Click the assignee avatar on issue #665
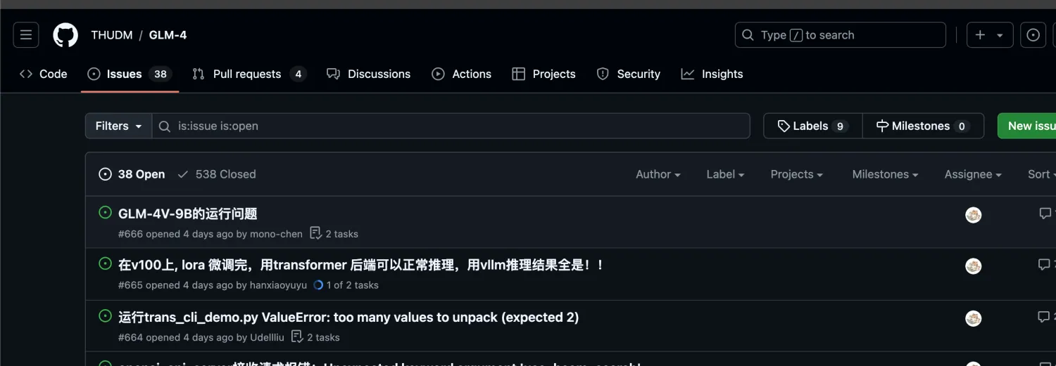1056x366 pixels. tap(974, 266)
